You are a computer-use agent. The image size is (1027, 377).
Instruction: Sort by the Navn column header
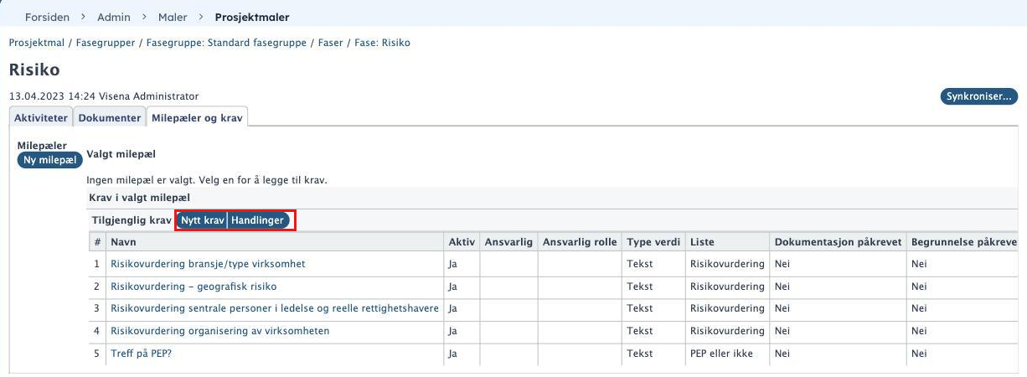pos(275,241)
